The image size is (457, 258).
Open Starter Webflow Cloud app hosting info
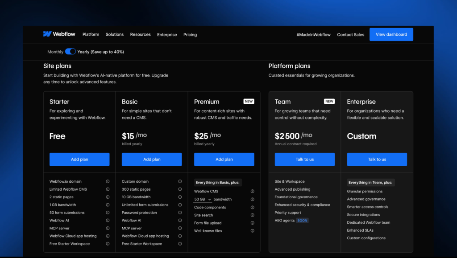click(x=108, y=236)
